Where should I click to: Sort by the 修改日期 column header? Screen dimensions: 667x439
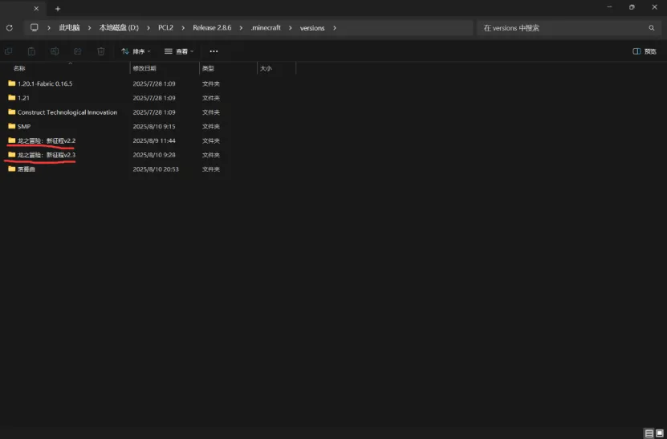coord(144,69)
